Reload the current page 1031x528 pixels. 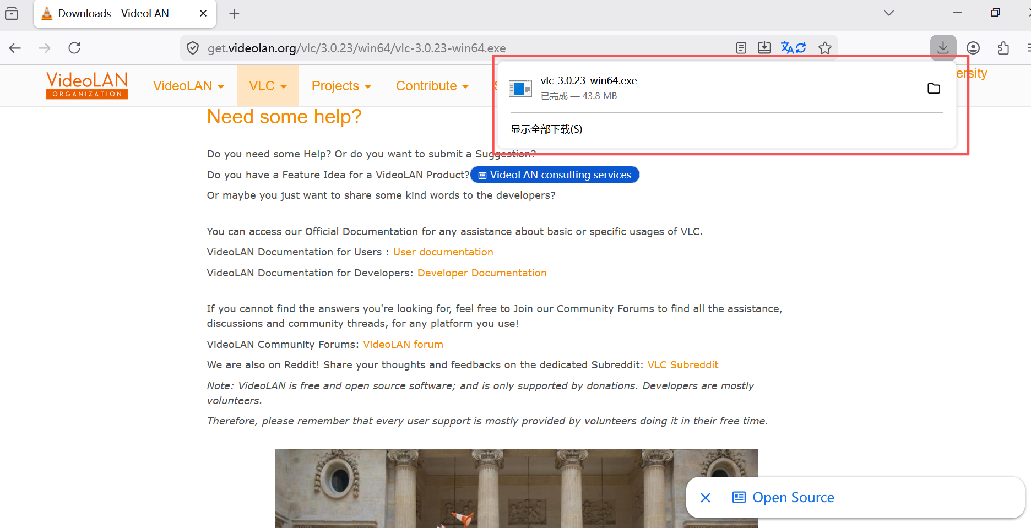(x=74, y=48)
